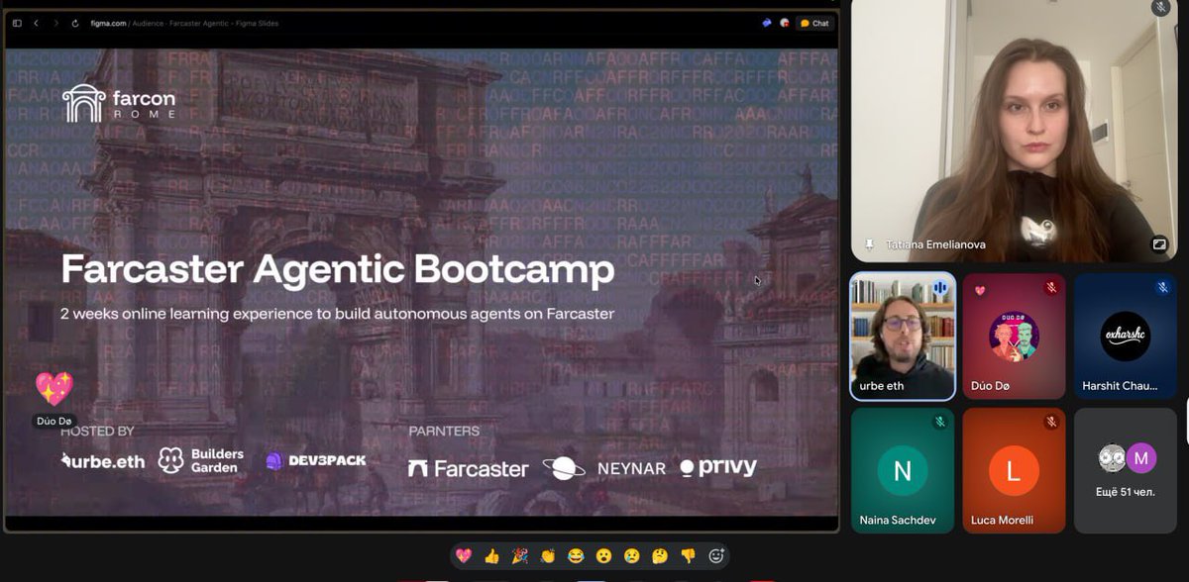Click the L avatar of Luca Morelli

(1014, 471)
